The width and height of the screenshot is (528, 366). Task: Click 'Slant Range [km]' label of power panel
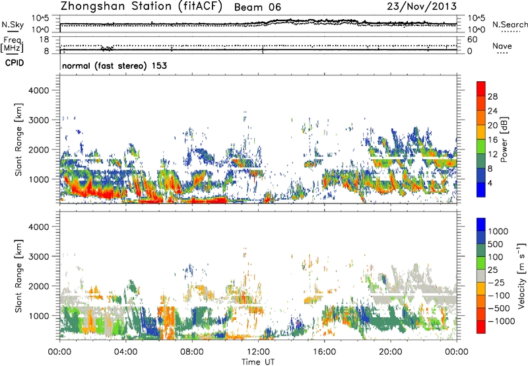click(18, 139)
